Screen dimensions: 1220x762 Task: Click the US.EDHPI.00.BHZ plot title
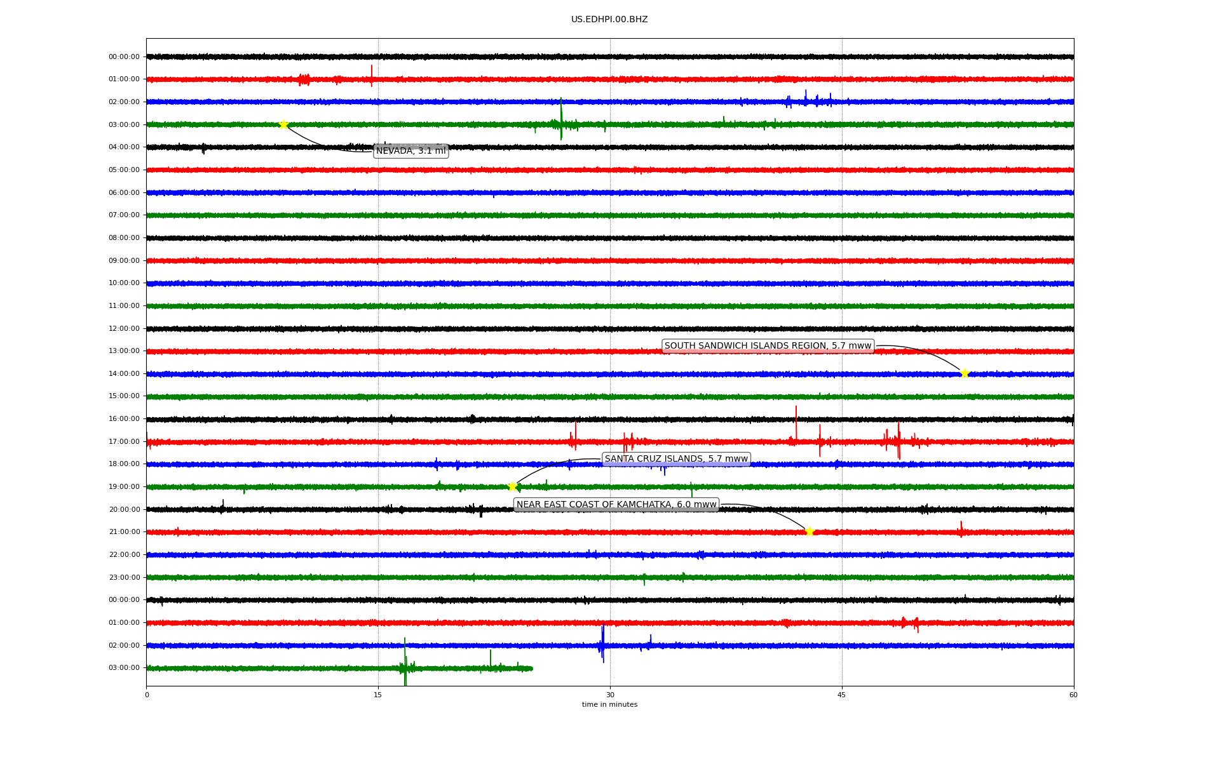(609, 20)
